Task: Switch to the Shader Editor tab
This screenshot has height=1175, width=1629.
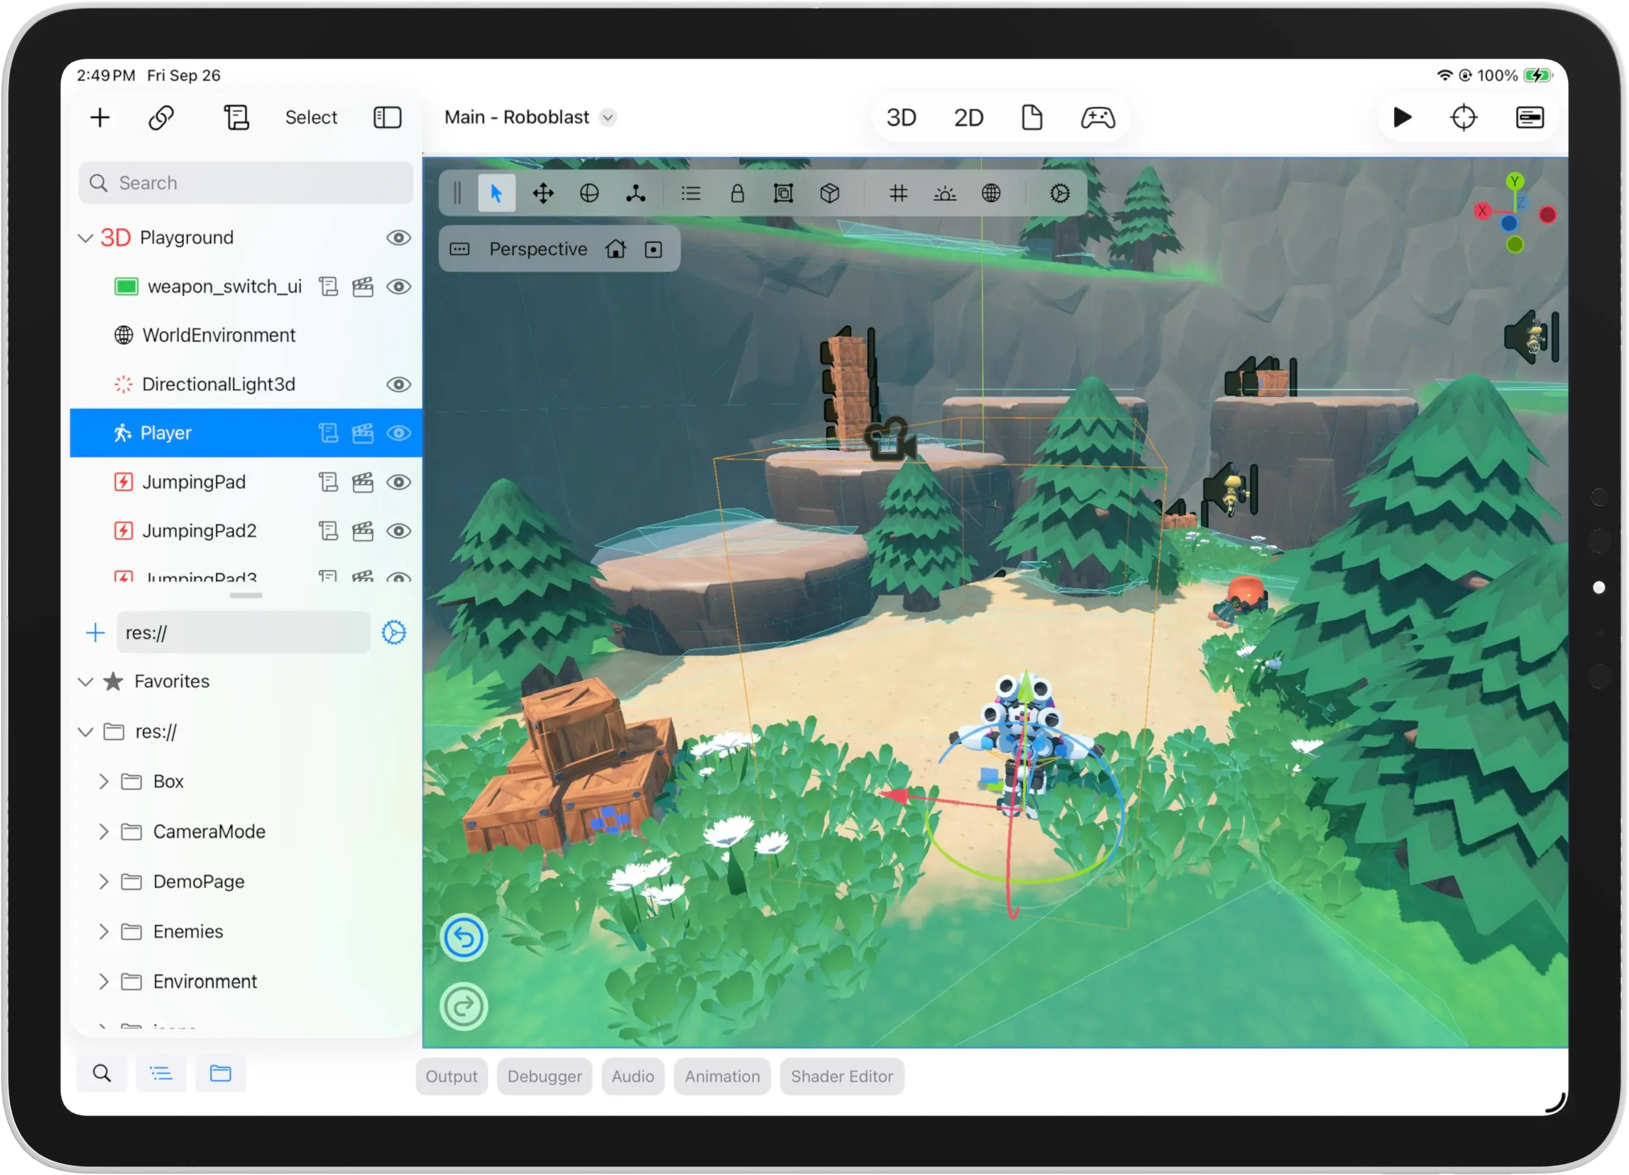Action: point(842,1076)
